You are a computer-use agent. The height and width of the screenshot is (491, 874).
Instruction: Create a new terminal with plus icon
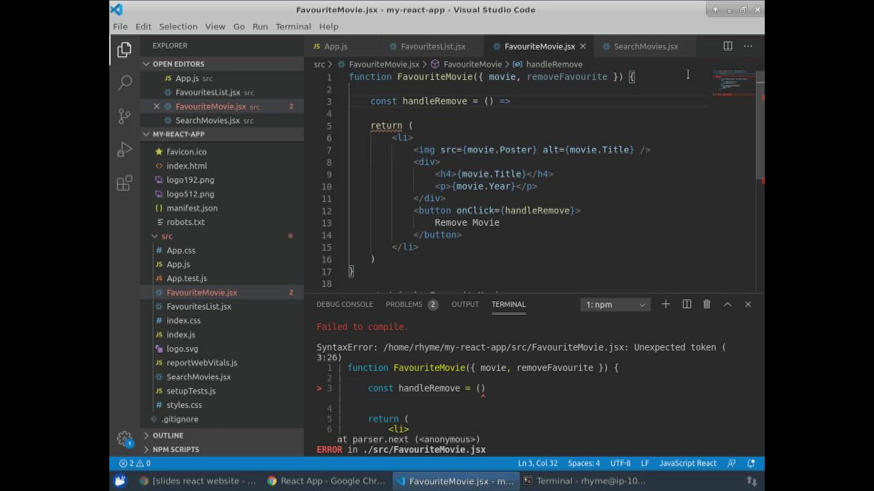(666, 304)
